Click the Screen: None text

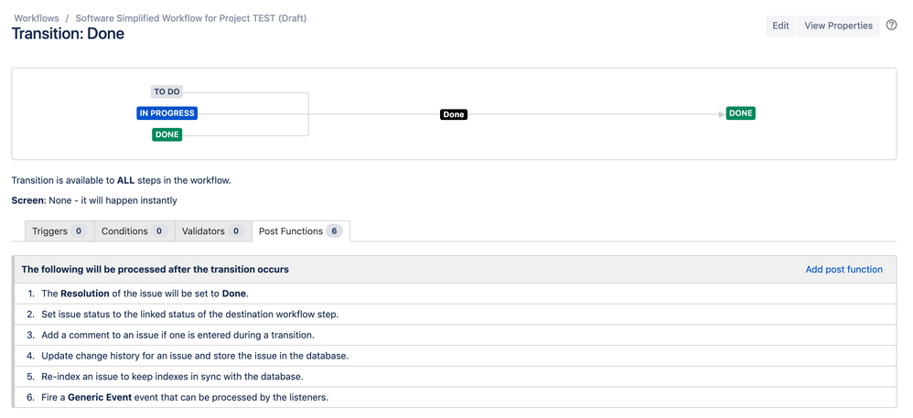tap(94, 201)
